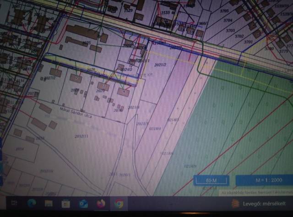Select parcel 2032/11 on the map
Viewport: 293px width, 217px height.
click(81, 136)
